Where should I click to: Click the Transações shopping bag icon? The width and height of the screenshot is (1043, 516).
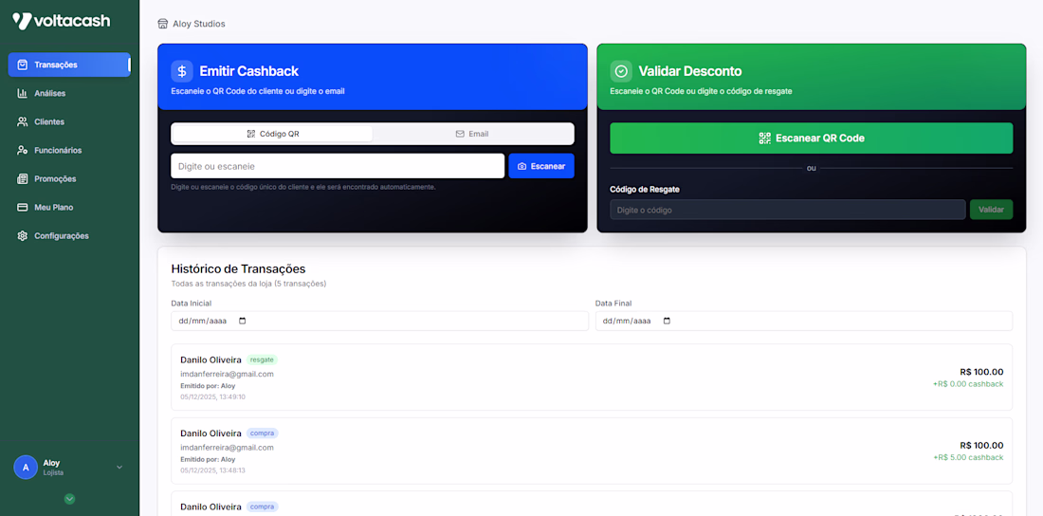tap(23, 64)
